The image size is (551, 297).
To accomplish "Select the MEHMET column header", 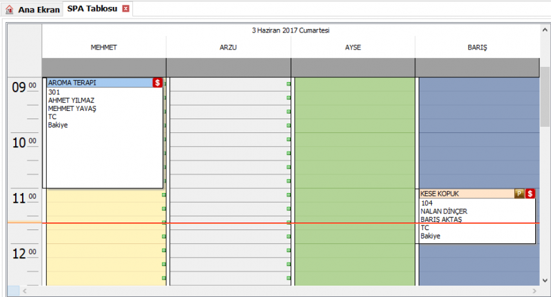I will (x=104, y=48).
